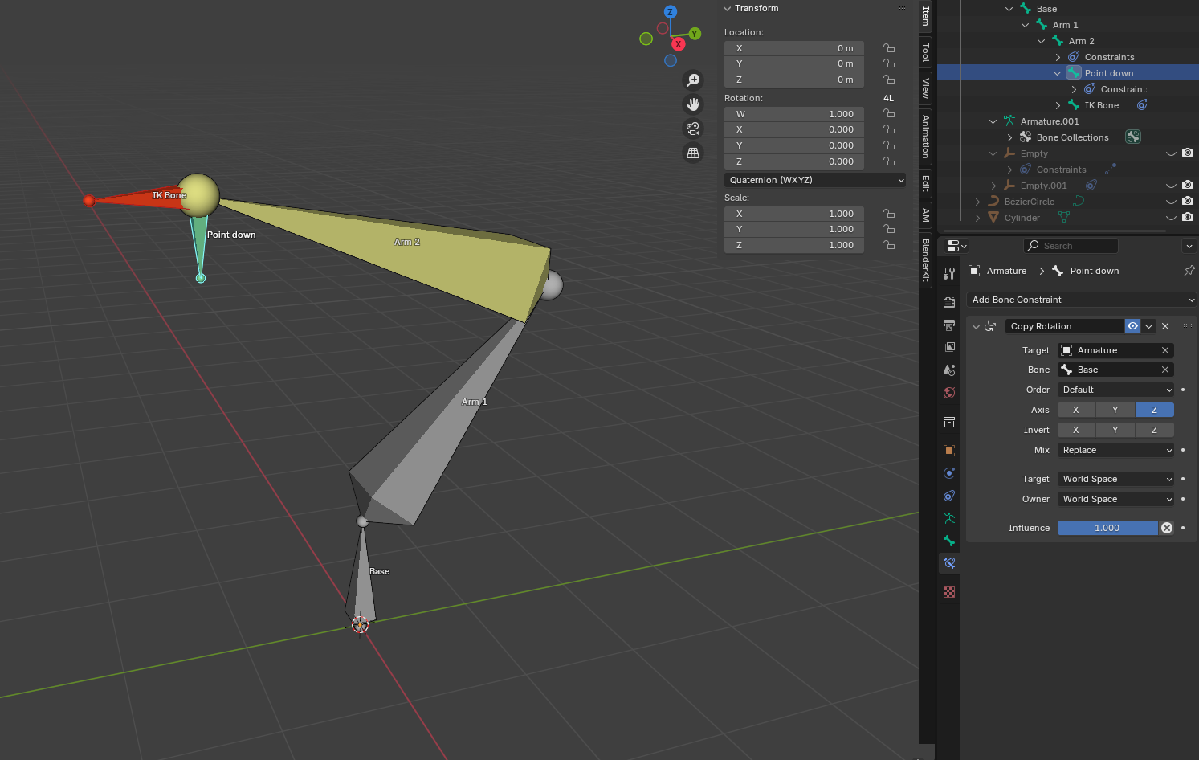
Task: Click the X axis on navigation gizmo
Action: coord(679,44)
